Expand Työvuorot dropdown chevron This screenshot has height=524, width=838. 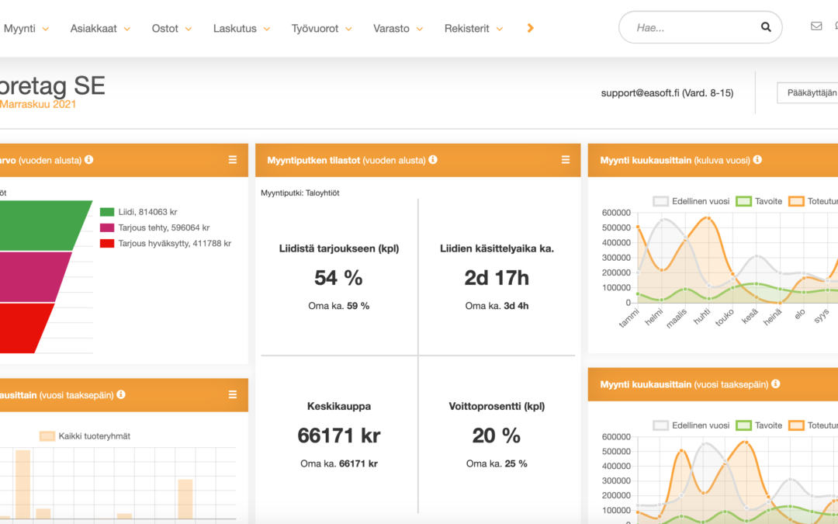(x=348, y=29)
